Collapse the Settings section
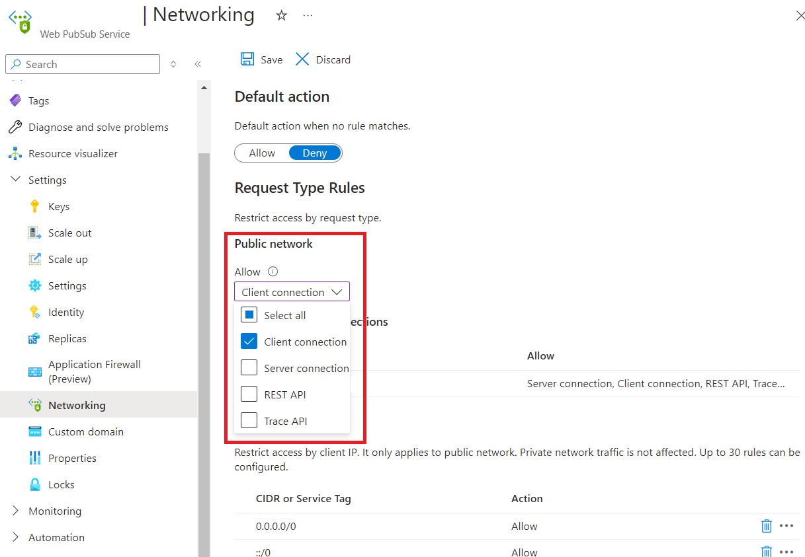 click(15, 180)
